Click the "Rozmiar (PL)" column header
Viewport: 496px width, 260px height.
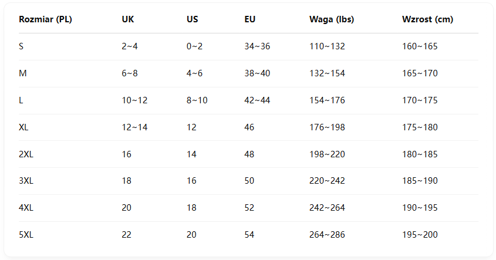[45, 19]
